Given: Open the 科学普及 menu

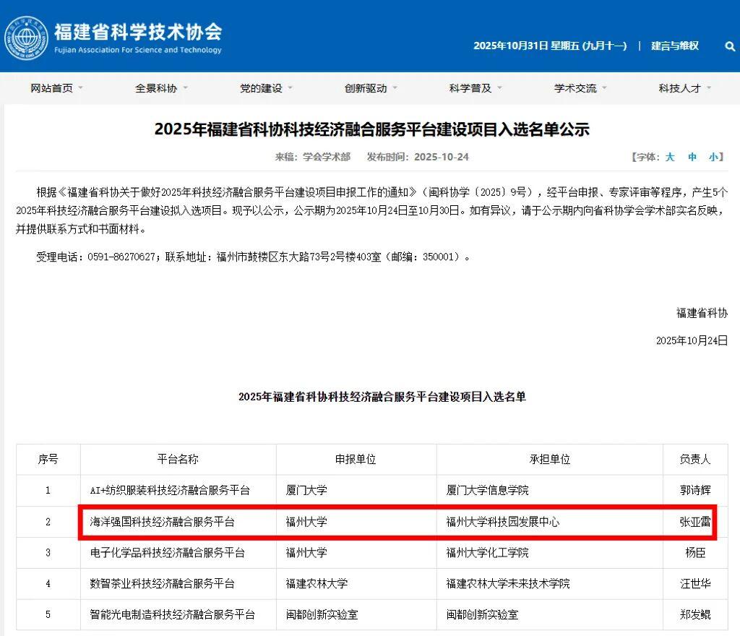Looking at the screenshot, I should (470, 88).
